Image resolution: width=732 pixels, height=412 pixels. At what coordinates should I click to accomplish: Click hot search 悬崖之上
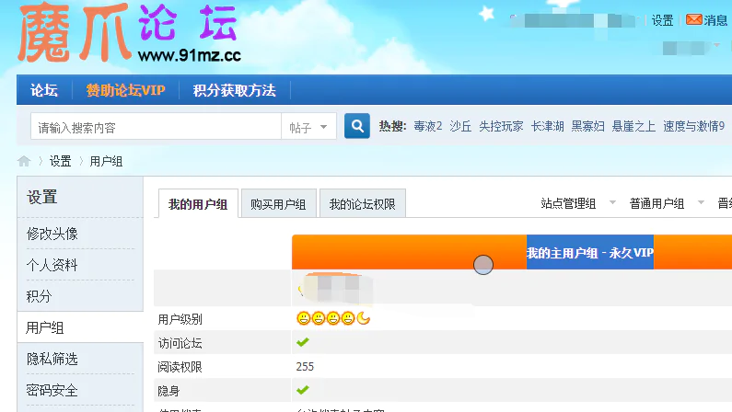[633, 126]
